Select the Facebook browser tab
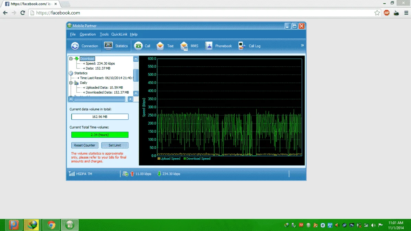 pyautogui.click(x=31, y=4)
